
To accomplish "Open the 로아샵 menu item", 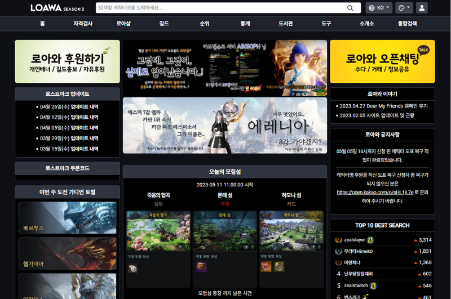I will click(x=123, y=24).
